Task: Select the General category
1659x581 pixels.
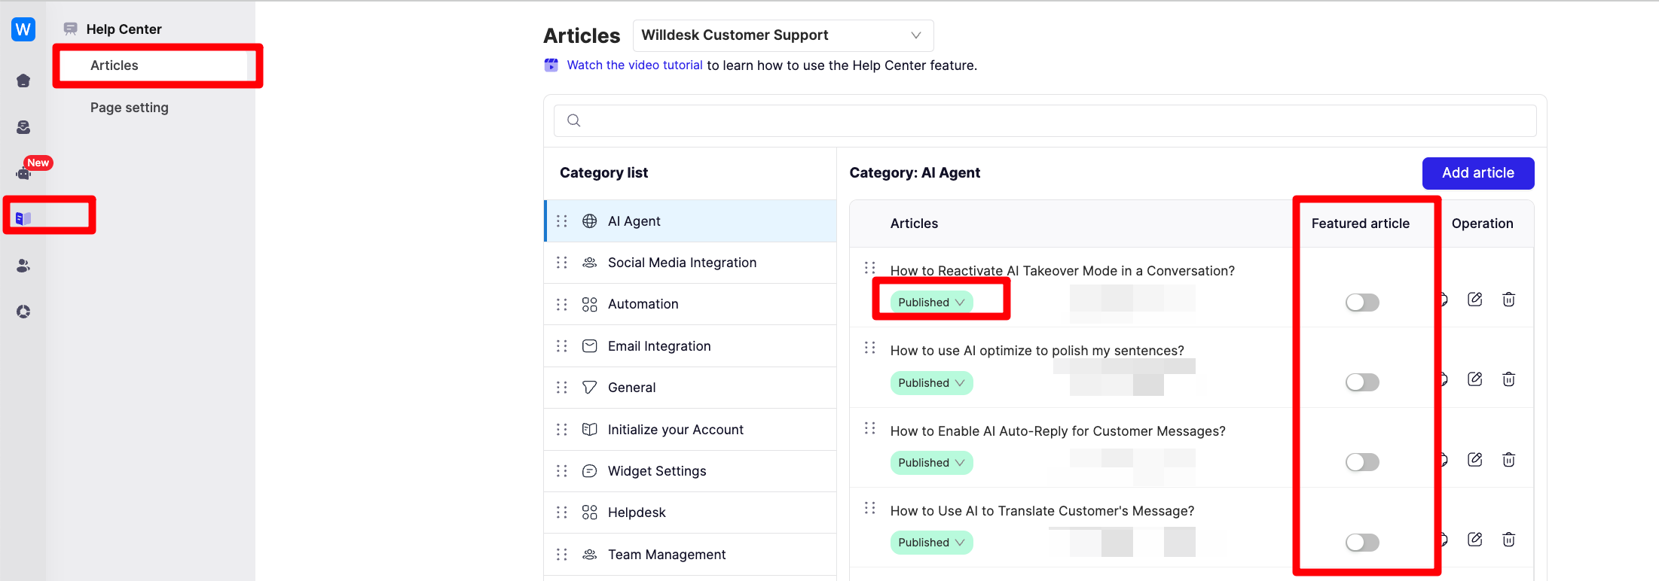Action: pos(690,388)
